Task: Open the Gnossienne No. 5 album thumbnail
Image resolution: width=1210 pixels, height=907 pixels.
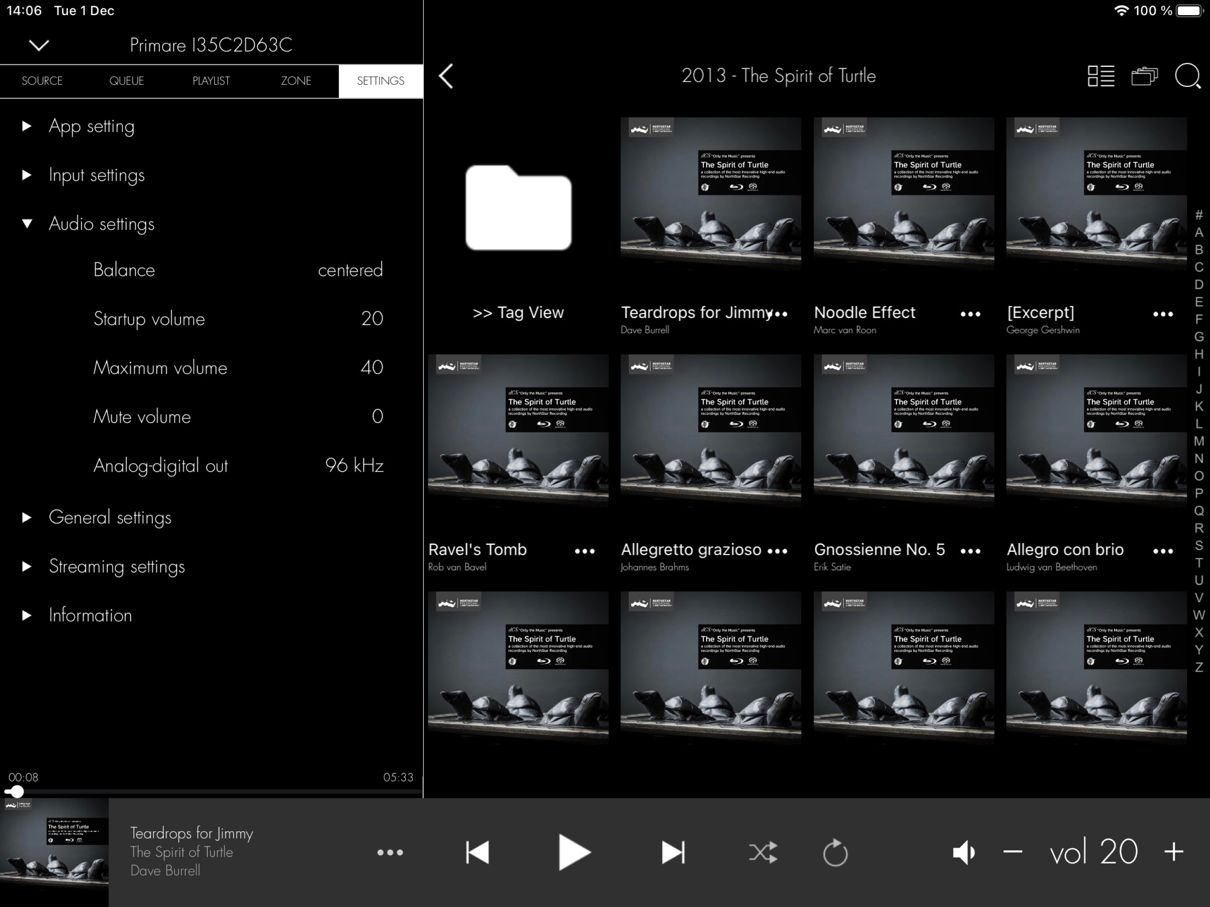Action: coord(903,430)
